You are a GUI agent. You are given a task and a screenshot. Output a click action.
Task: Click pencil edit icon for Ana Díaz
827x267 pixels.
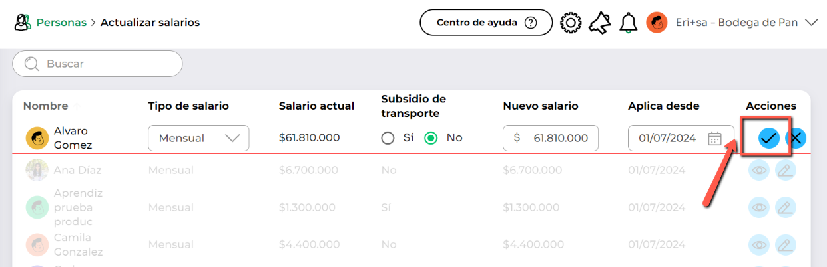[786, 171]
